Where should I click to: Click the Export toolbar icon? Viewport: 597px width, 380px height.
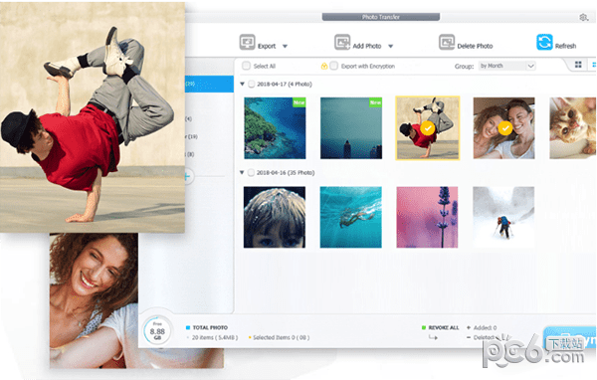[x=247, y=42]
